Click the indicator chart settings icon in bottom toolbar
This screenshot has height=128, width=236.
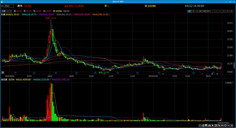203,125
